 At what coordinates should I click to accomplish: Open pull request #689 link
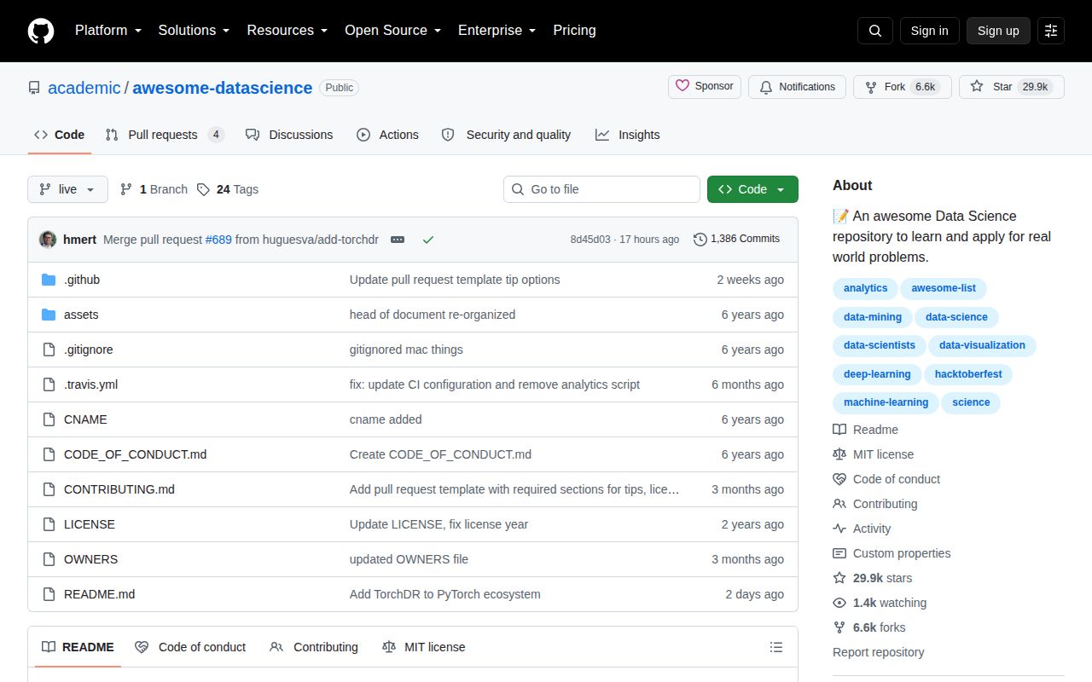coord(218,240)
